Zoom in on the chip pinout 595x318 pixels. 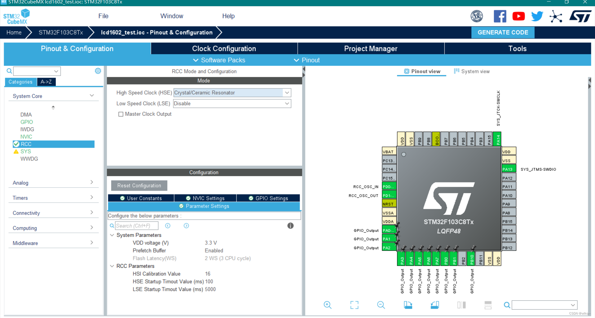tap(328, 305)
